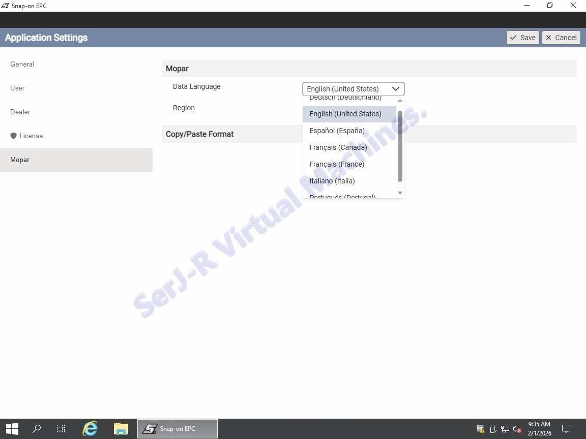The height and width of the screenshot is (439, 586).
Task: Click the muted speaker volume tray icon
Action: pyautogui.click(x=517, y=429)
